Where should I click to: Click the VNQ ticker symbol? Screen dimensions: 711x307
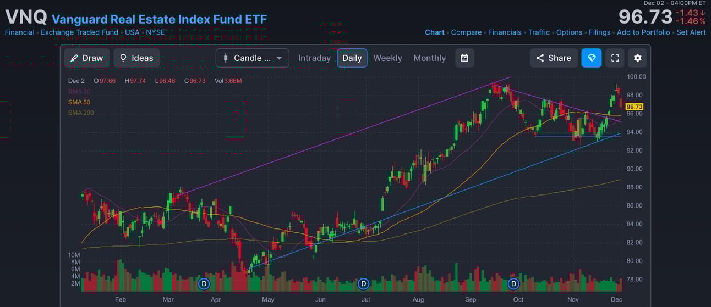26,17
